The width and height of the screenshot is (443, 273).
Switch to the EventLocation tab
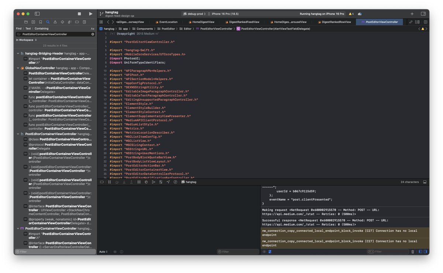coord(166,22)
